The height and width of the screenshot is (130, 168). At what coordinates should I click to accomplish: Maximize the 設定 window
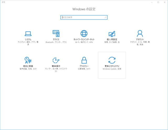coord(158,2)
